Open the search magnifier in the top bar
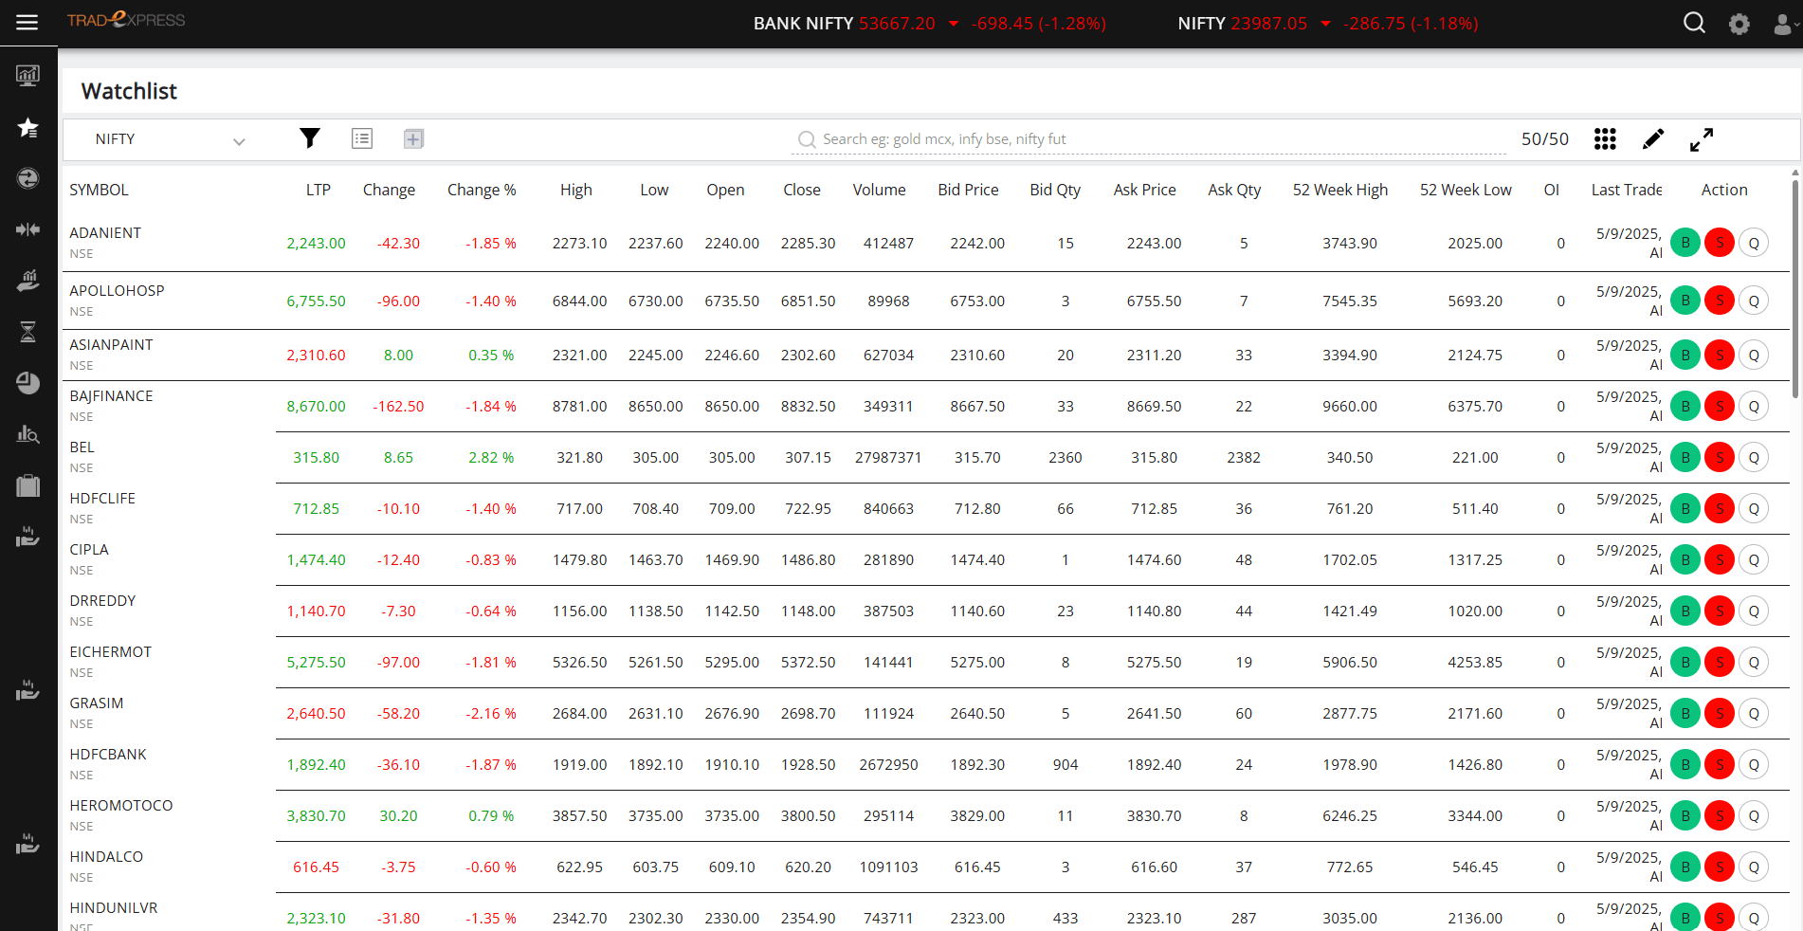The height and width of the screenshot is (931, 1803). [1694, 22]
